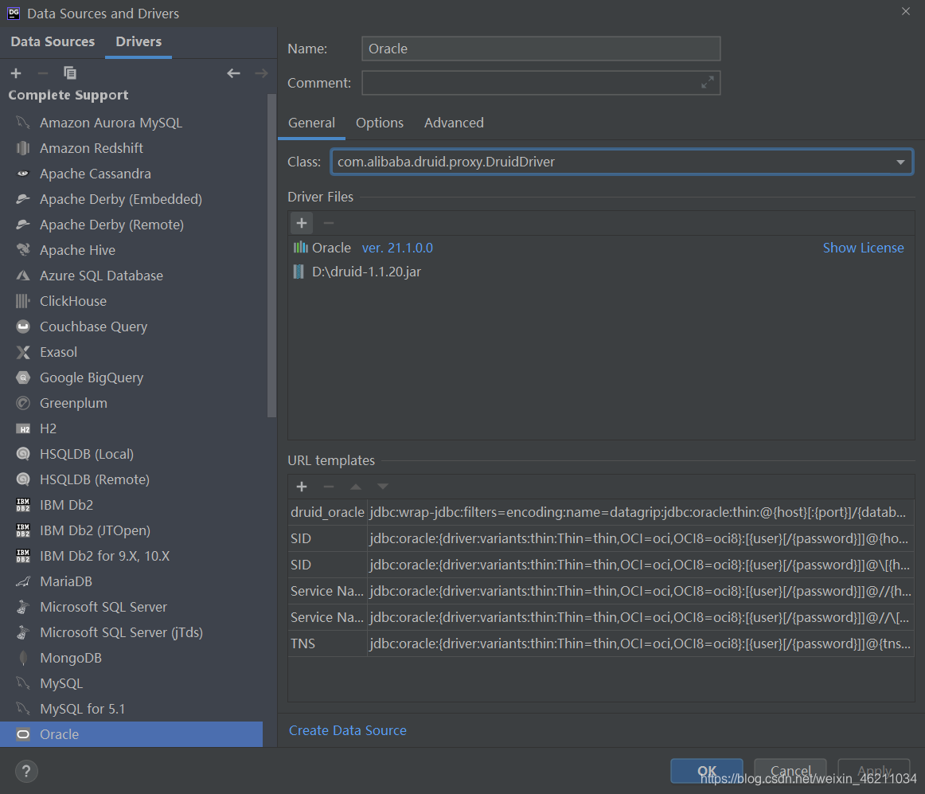Remove the selected driver file
This screenshot has width=925, height=794.
pos(328,223)
